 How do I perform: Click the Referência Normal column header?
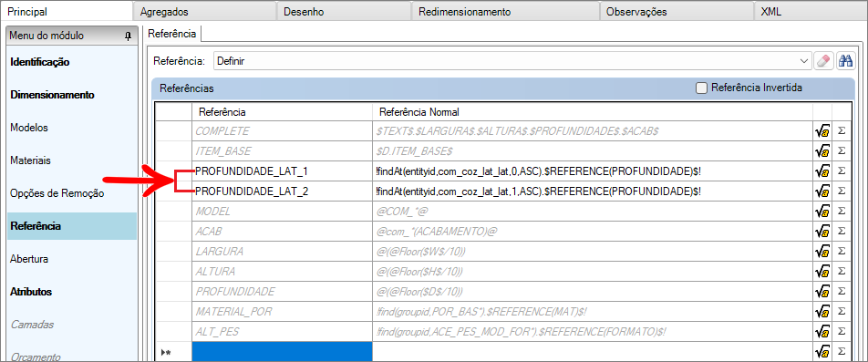(x=593, y=112)
